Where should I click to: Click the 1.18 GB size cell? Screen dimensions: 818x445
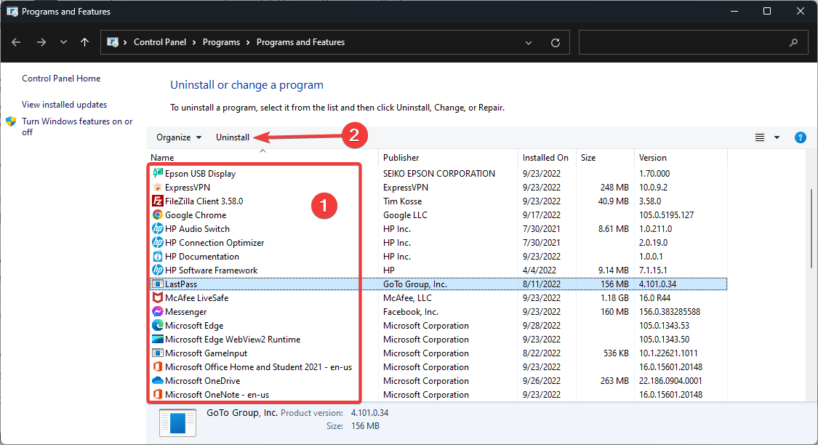pos(614,298)
